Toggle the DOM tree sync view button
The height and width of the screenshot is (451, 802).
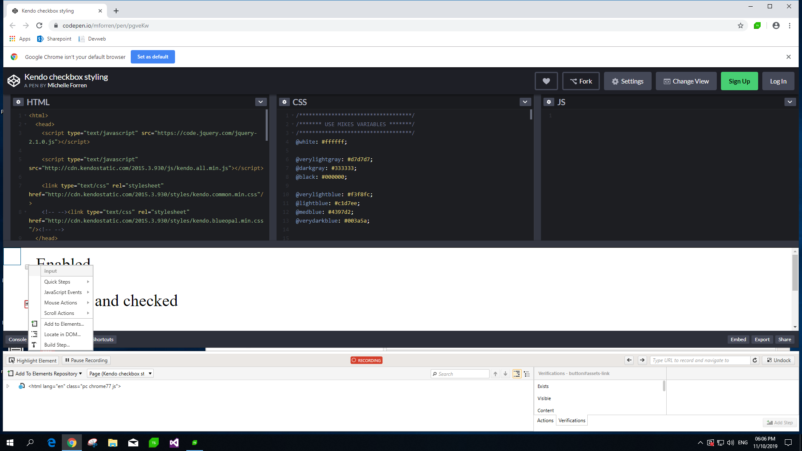coord(517,374)
